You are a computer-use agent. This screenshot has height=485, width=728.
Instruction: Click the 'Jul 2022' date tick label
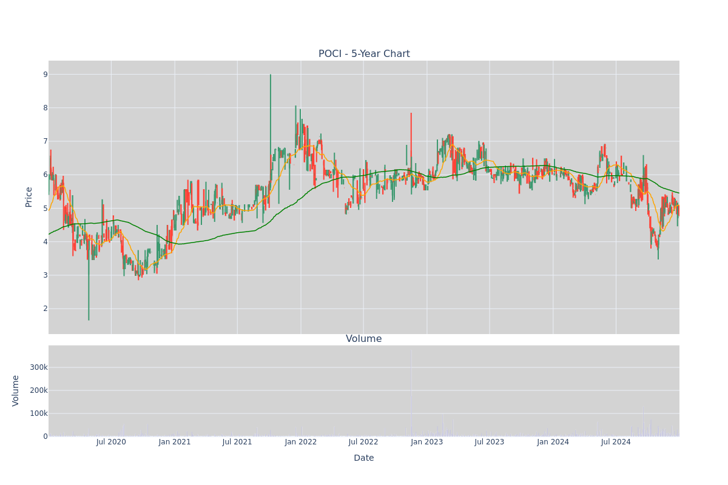[363, 442]
